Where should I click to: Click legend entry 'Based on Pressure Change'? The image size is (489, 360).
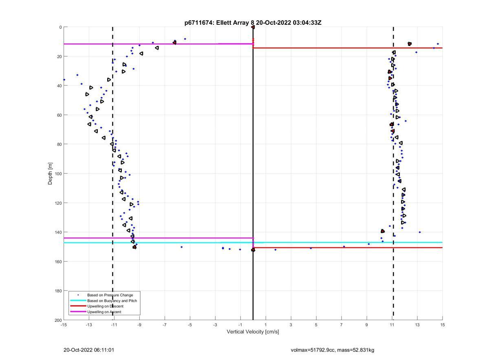point(110,295)
